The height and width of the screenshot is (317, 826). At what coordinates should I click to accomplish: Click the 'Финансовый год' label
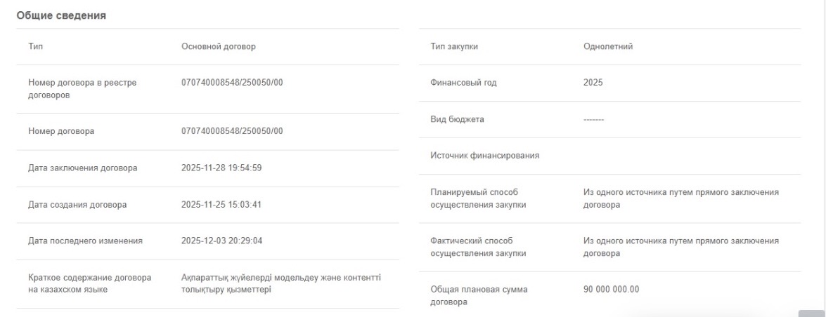coord(463,83)
